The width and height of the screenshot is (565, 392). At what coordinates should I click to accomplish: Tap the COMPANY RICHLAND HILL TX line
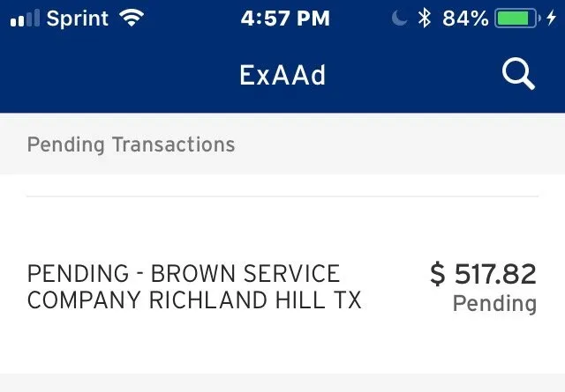(194, 300)
